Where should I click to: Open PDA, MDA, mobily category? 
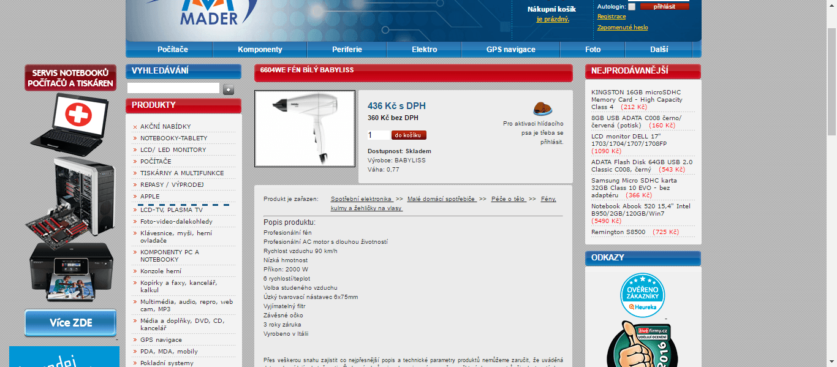pos(169,351)
